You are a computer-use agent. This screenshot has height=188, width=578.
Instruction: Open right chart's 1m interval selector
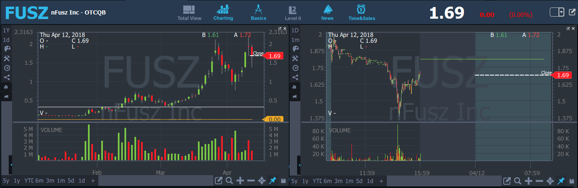295,40
